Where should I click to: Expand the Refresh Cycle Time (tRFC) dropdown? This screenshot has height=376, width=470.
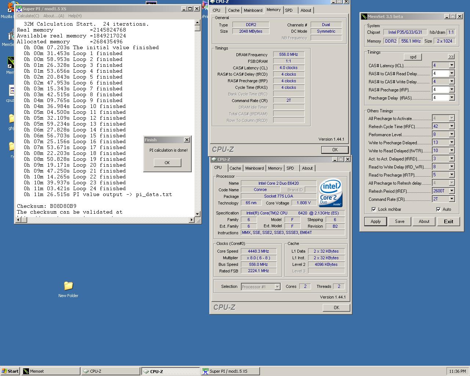coord(452,126)
